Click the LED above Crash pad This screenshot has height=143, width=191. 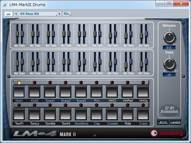[x=143, y=105]
